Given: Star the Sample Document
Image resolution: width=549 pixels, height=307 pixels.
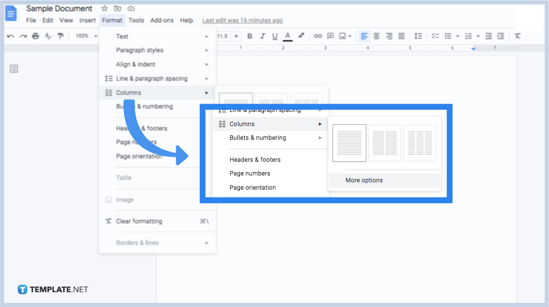Looking at the screenshot, I should pos(104,8).
